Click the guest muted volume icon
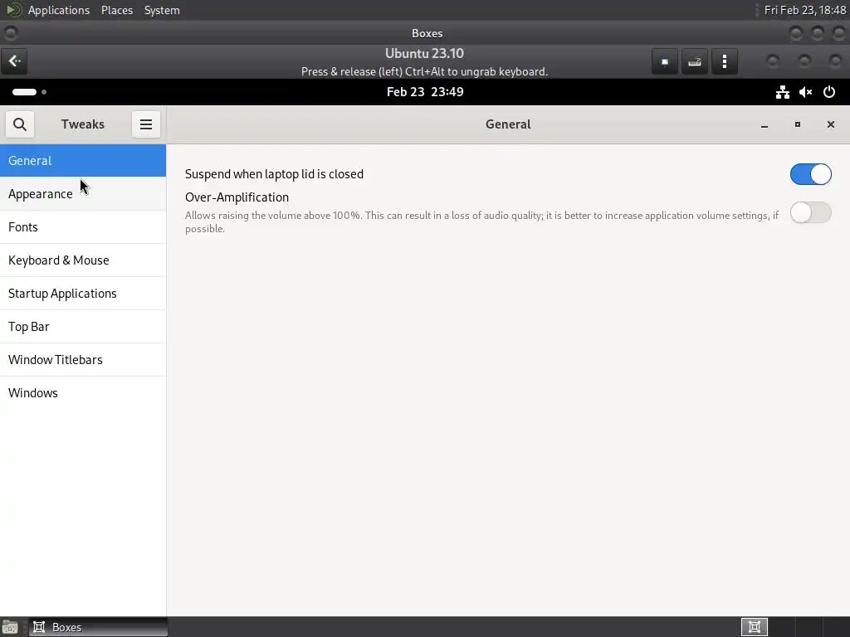This screenshot has width=850, height=637. coord(805,92)
